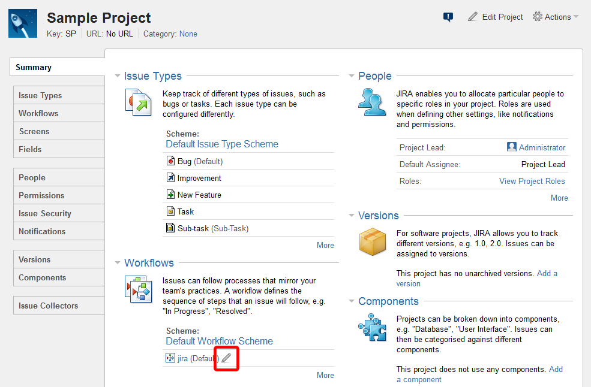Click the Project Lead default assignee value
591x387 pixels.
tap(543, 165)
